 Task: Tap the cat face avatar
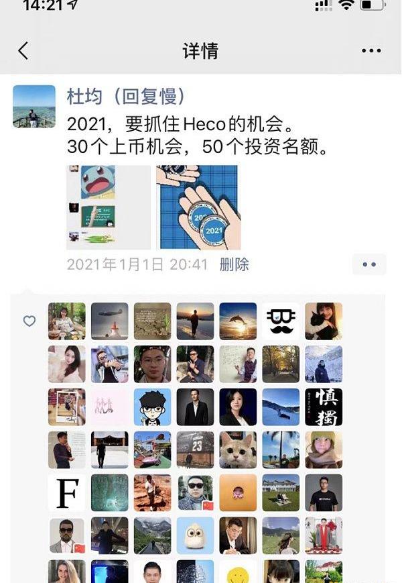(x=238, y=450)
